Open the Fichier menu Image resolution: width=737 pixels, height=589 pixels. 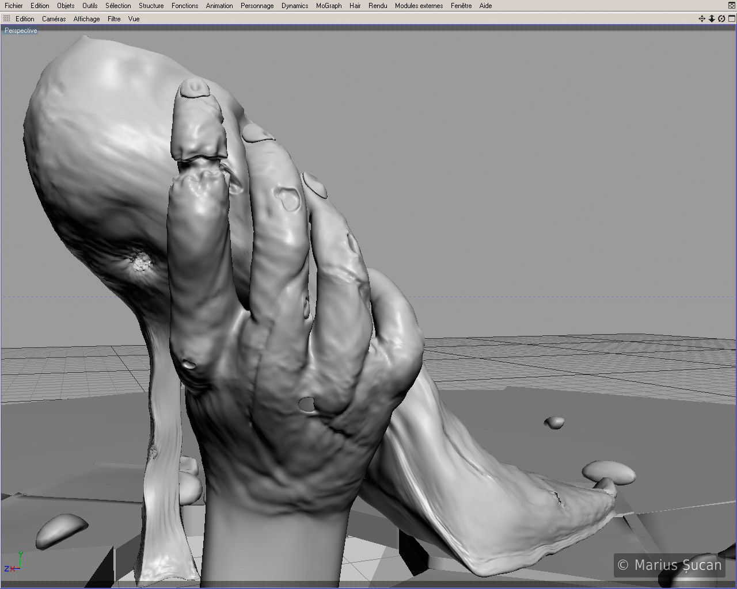pyautogui.click(x=14, y=6)
